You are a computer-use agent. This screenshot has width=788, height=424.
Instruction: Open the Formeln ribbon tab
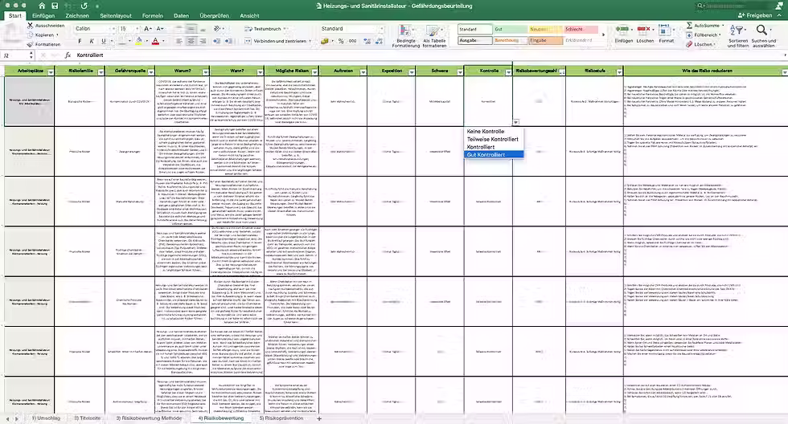[152, 15]
